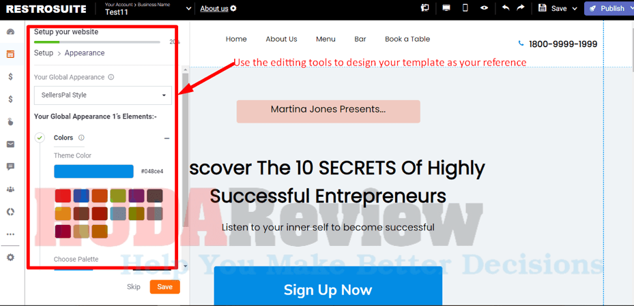634x306 pixels.
Task: Toggle the Colors step checkmark circle
Action: [40, 138]
